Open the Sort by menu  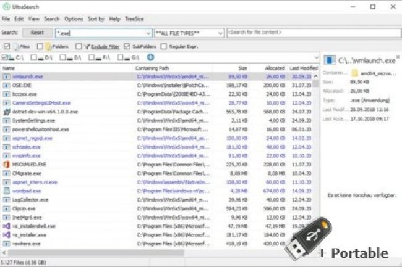coord(96,19)
